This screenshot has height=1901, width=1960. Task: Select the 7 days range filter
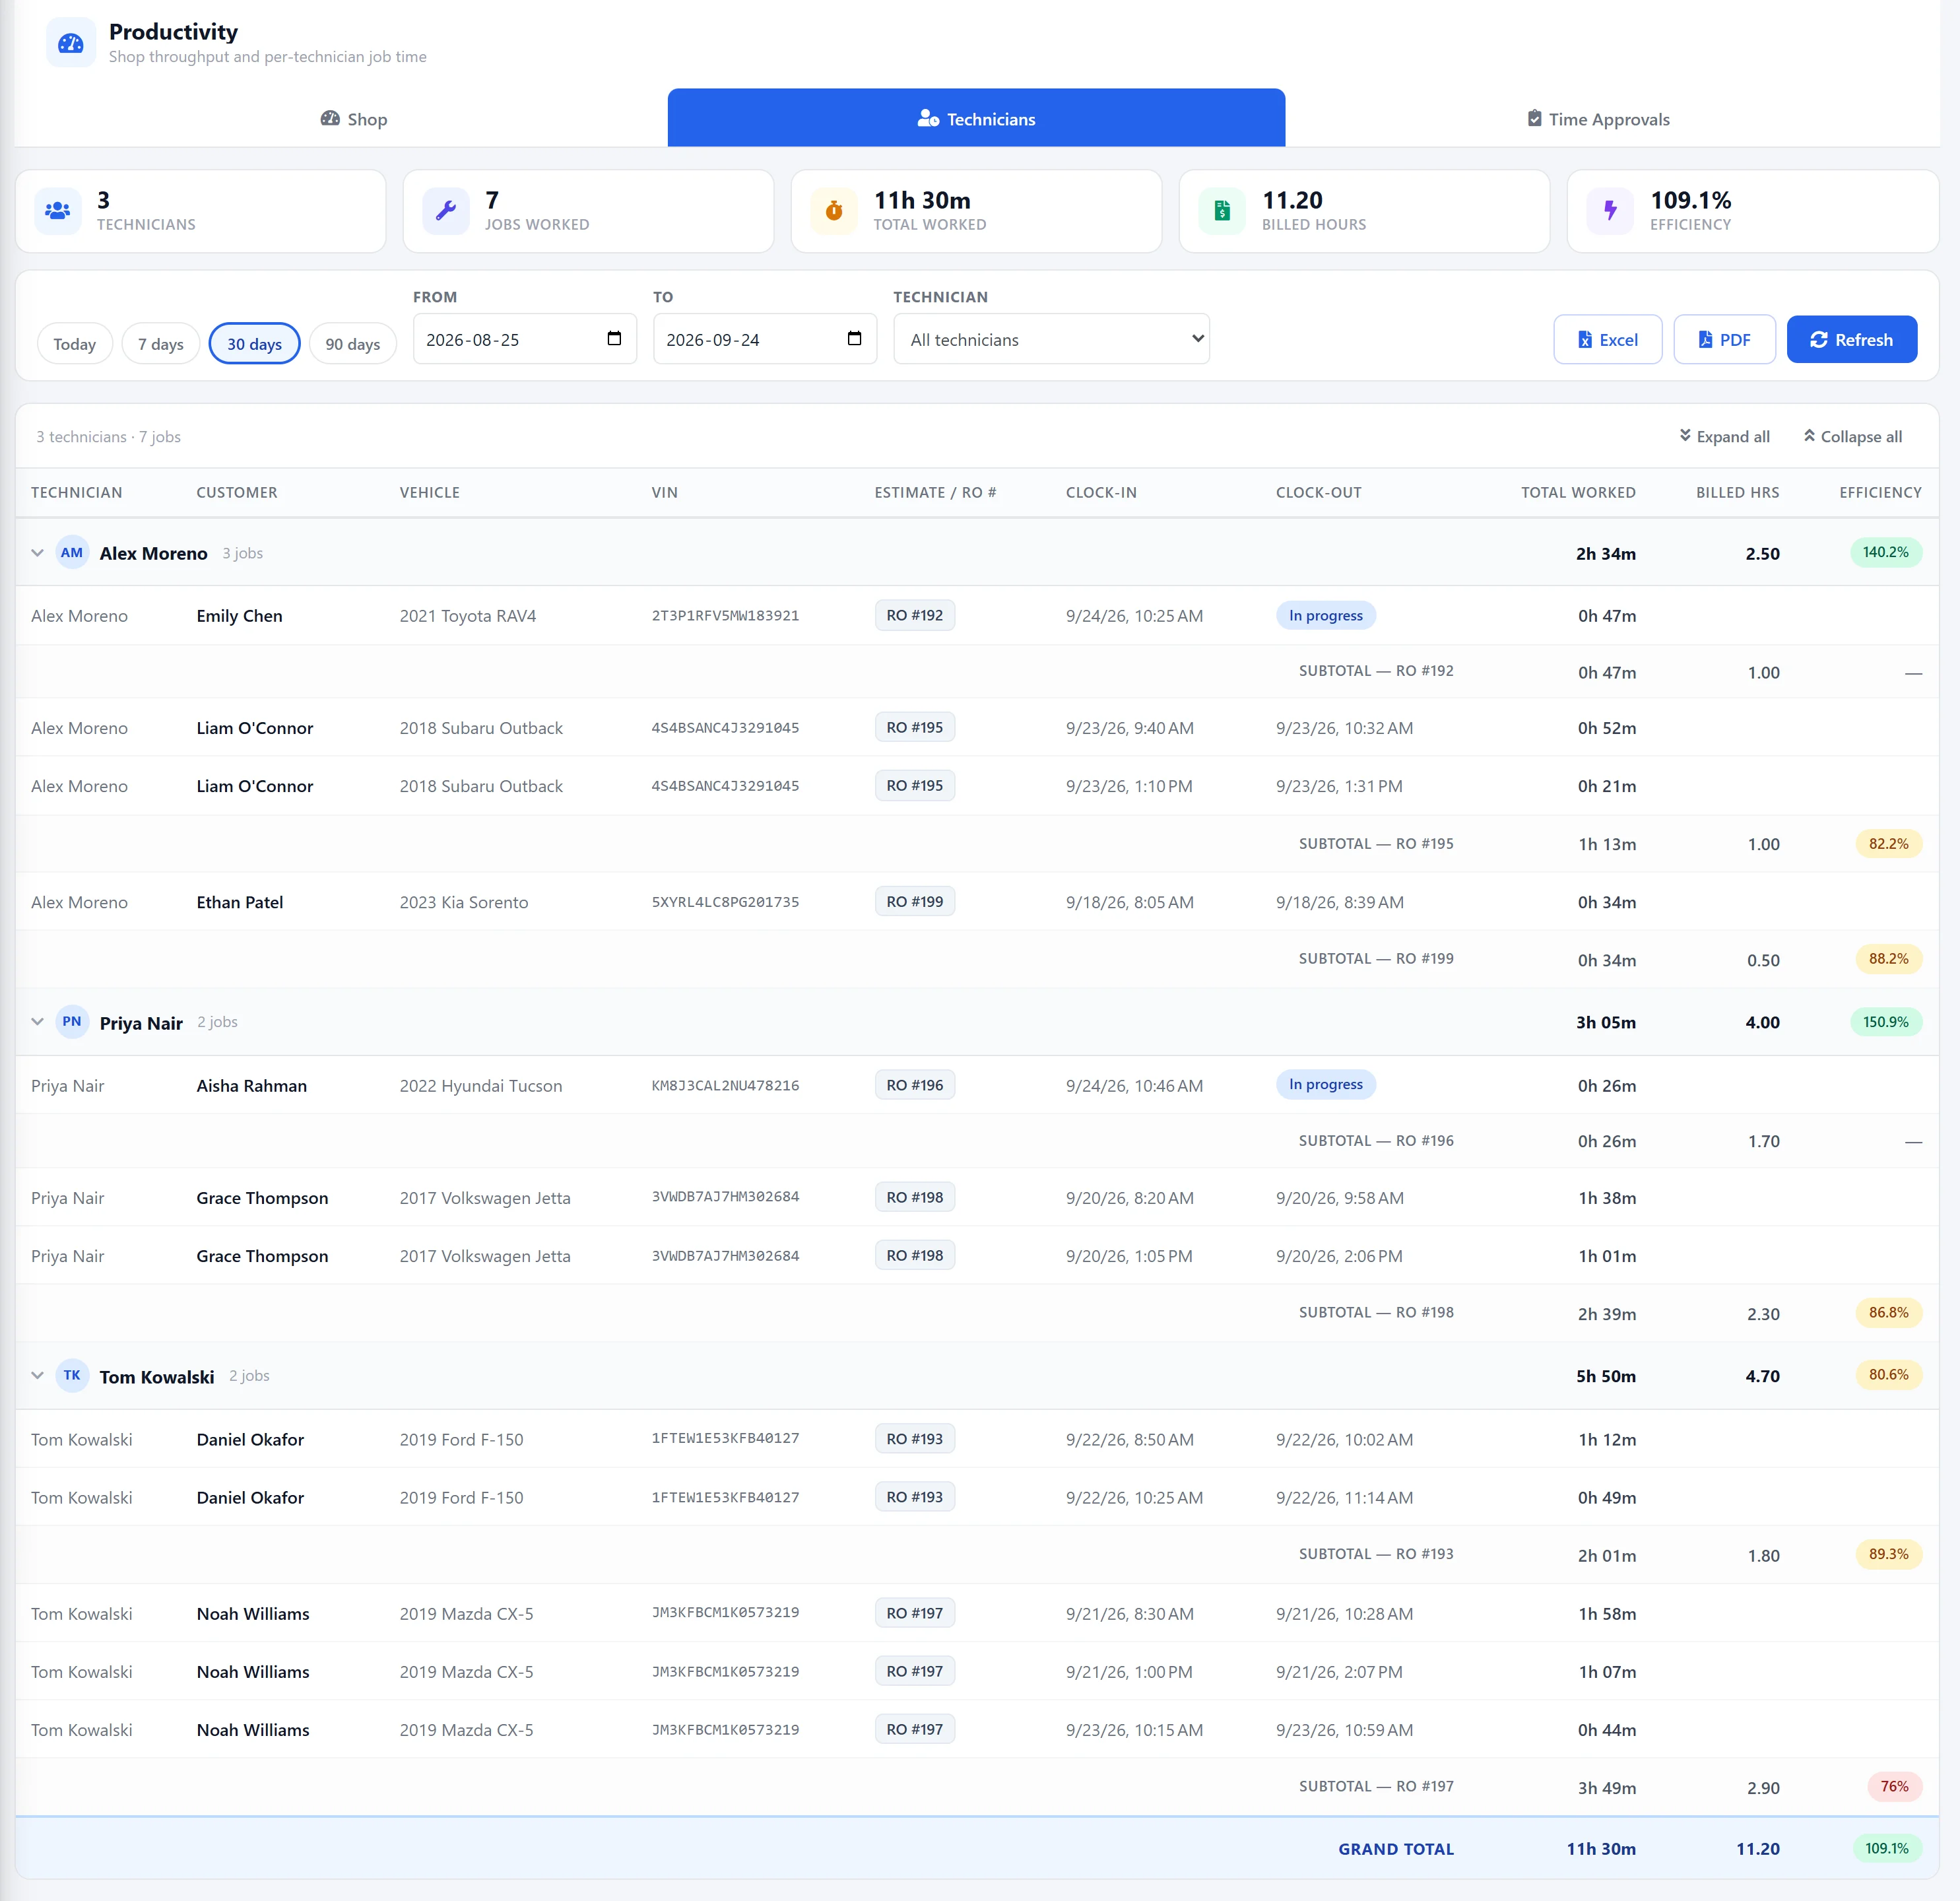(161, 344)
